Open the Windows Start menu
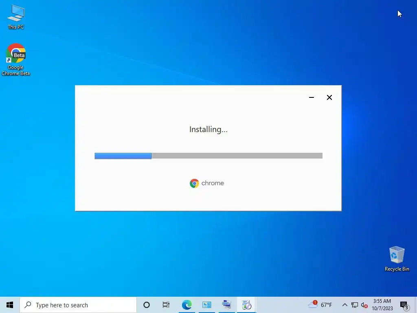The image size is (417, 313). pos(10,305)
